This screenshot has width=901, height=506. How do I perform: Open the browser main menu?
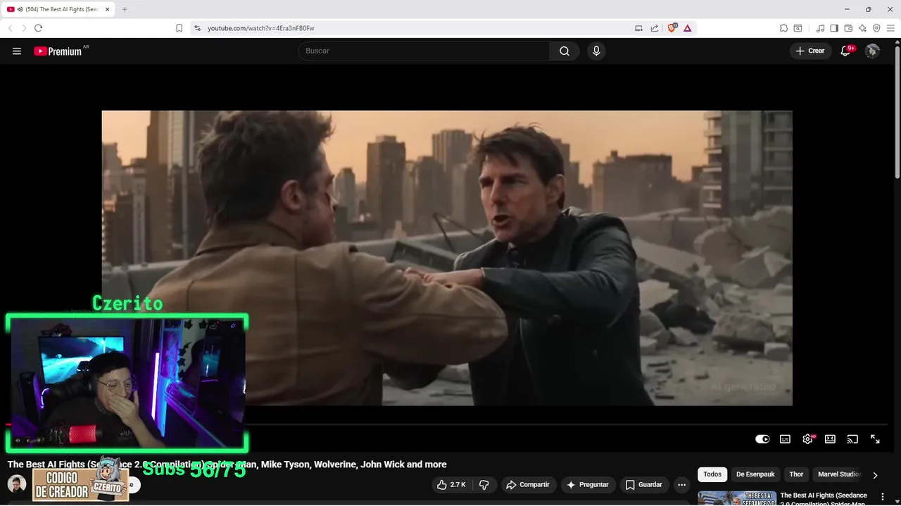[890, 28]
